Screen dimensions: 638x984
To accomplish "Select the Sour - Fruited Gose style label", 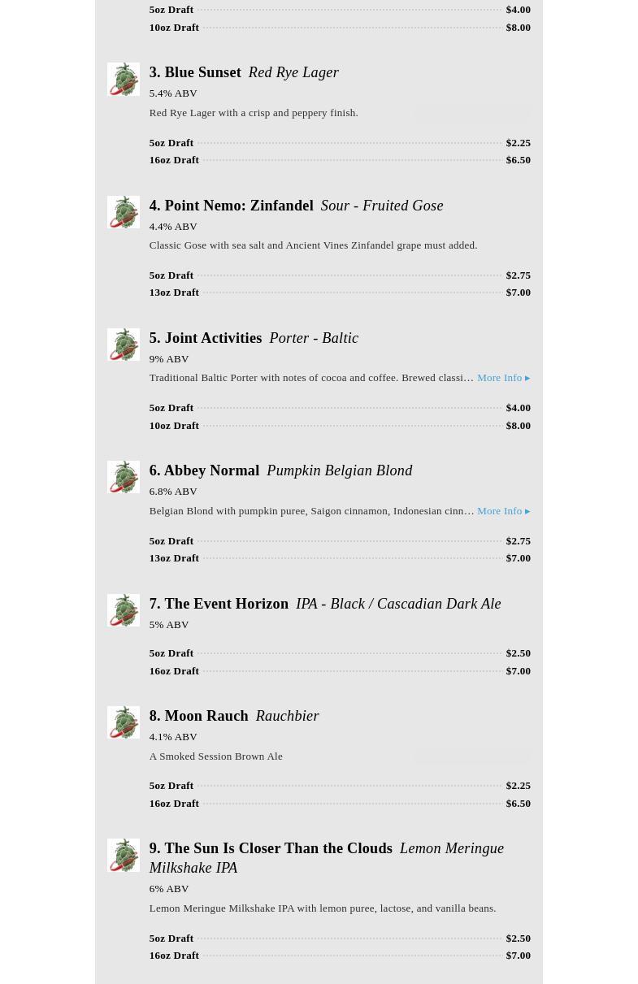I will [x=382, y=206].
